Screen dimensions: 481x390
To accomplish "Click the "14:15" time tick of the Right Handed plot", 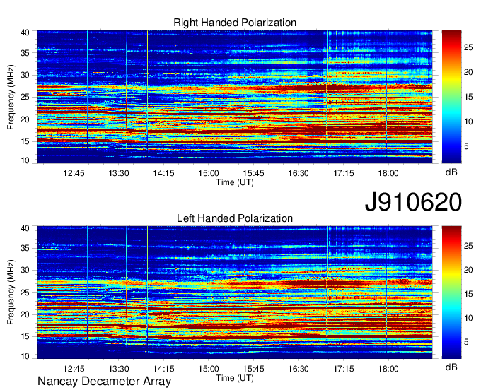I will (x=164, y=173).
